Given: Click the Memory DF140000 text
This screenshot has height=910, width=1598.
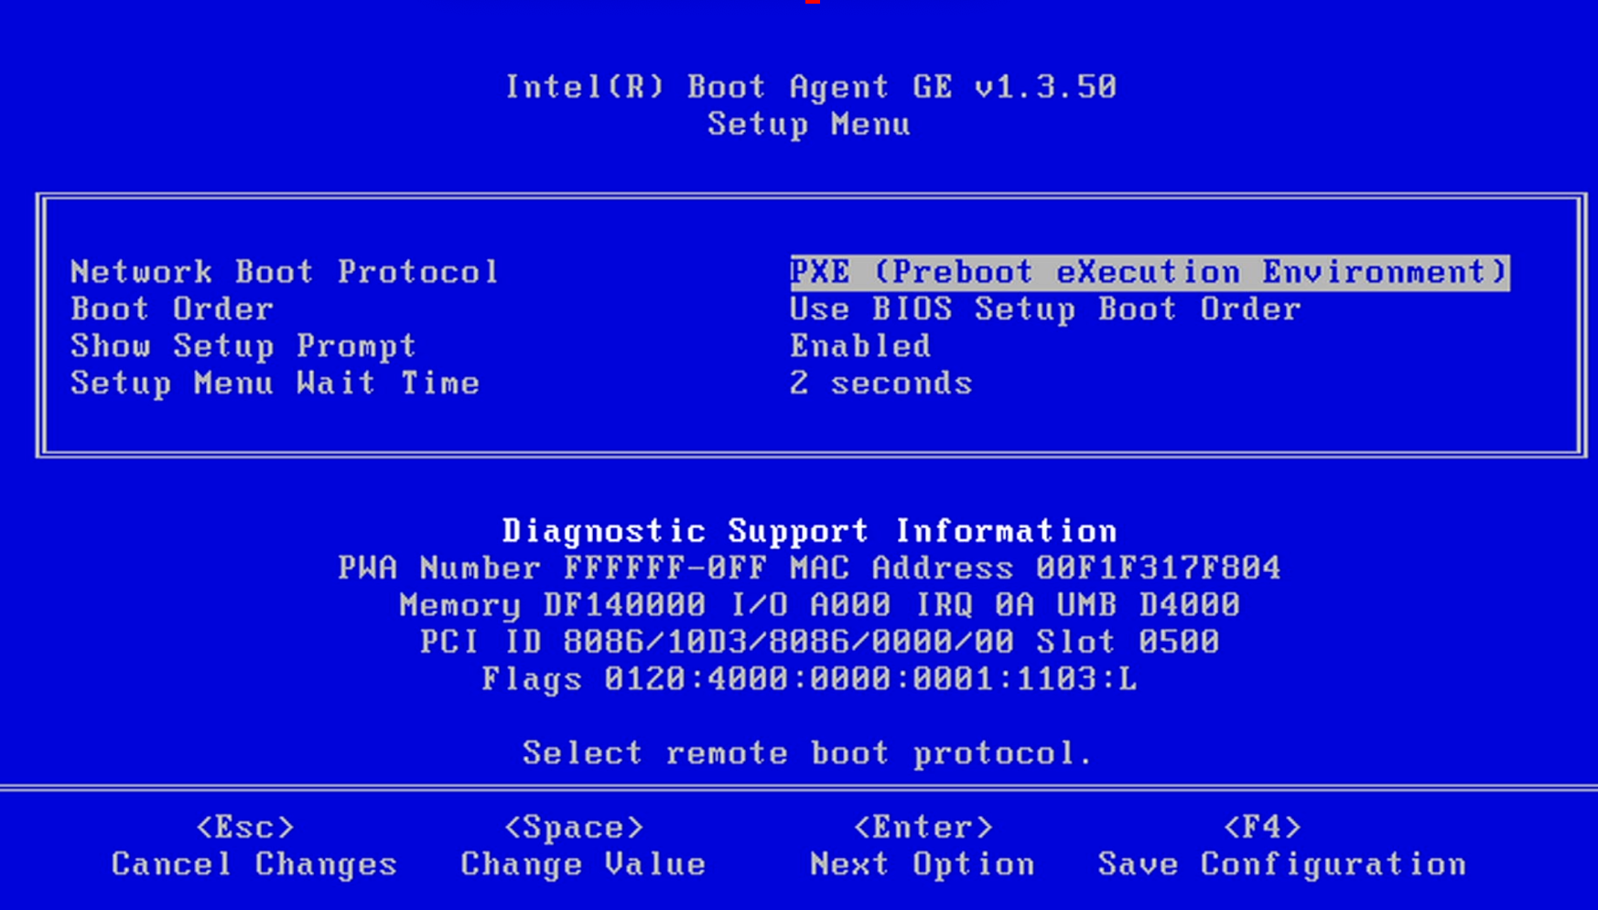Looking at the screenshot, I should (x=553, y=605).
